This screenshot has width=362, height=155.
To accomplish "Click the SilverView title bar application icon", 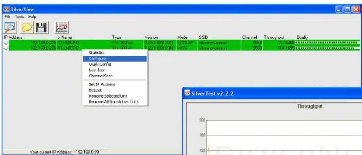I will point(6,10).
